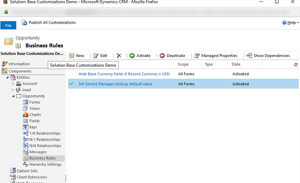Click the Fields icon in tree
Image resolution: width=300 pixels, height=183 pixels.
coord(25,121)
